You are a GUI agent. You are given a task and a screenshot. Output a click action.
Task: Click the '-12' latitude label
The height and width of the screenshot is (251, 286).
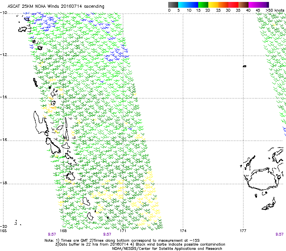click(3, 55)
